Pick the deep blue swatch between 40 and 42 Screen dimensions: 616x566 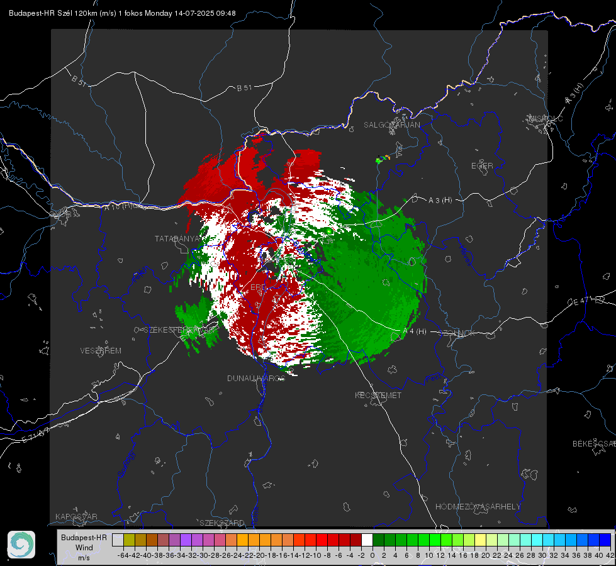click(x=605, y=540)
